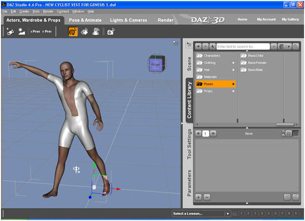Screen dimensions: 305x221
Task: Click the new scene figure icon with sparkle
Action: 10,31
